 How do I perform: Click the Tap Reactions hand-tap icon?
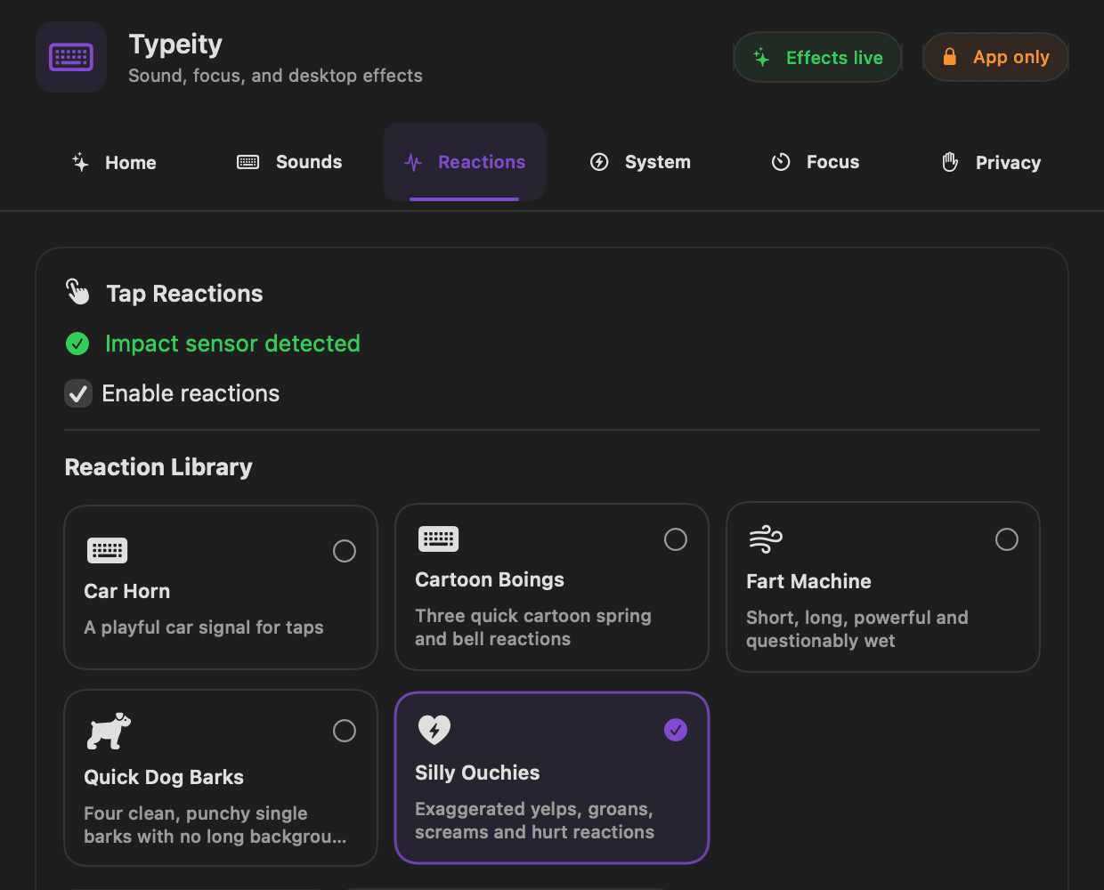(77, 292)
